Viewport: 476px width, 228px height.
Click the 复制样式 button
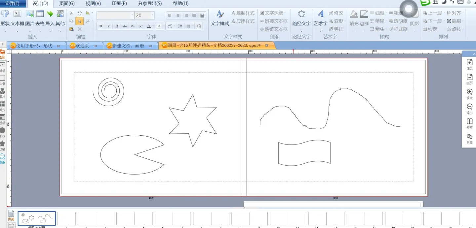[243, 13]
